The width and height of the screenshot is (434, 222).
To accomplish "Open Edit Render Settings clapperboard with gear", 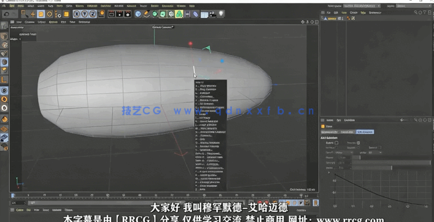I will (x=128, y=14).
